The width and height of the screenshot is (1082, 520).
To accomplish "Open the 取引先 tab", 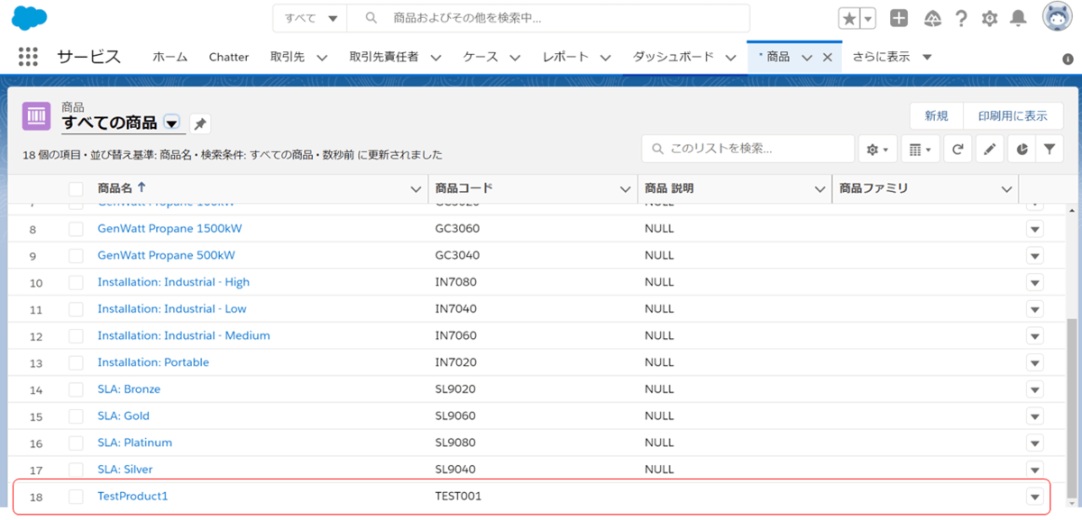I will tap(287, 57).
